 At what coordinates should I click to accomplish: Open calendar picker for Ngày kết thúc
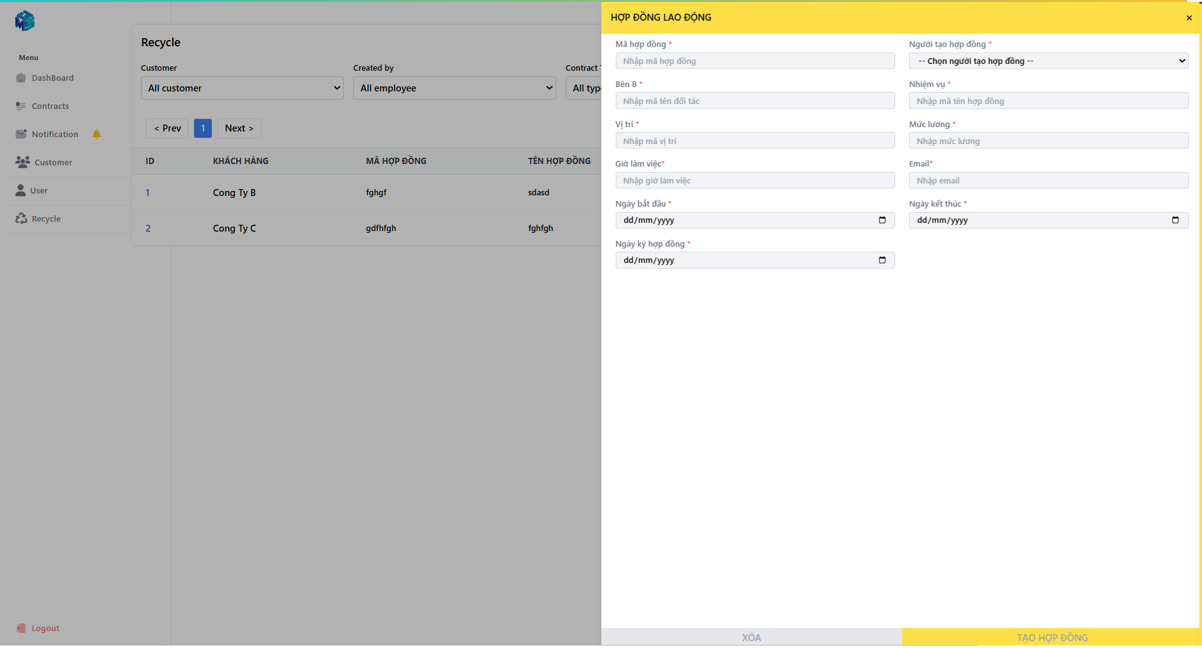[1175, 220]
